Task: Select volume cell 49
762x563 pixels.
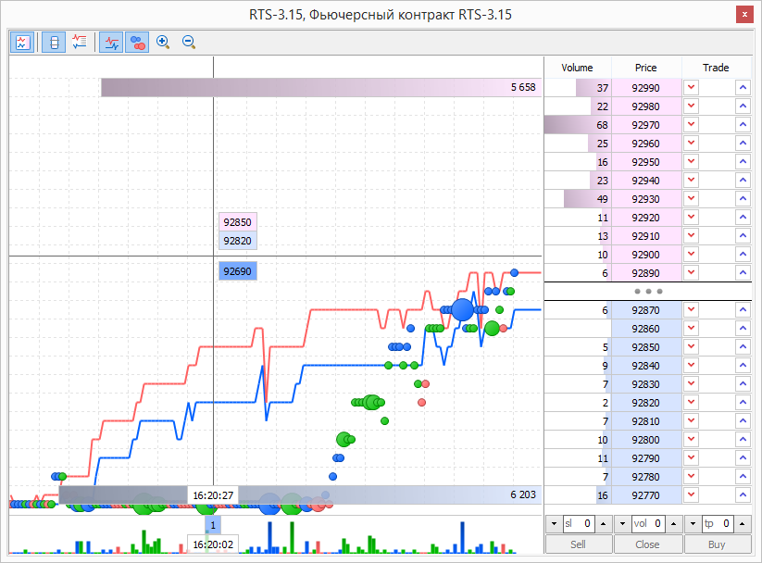Action: click(578, 199)
